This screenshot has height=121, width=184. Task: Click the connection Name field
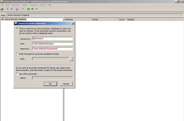tap(52, 78)
